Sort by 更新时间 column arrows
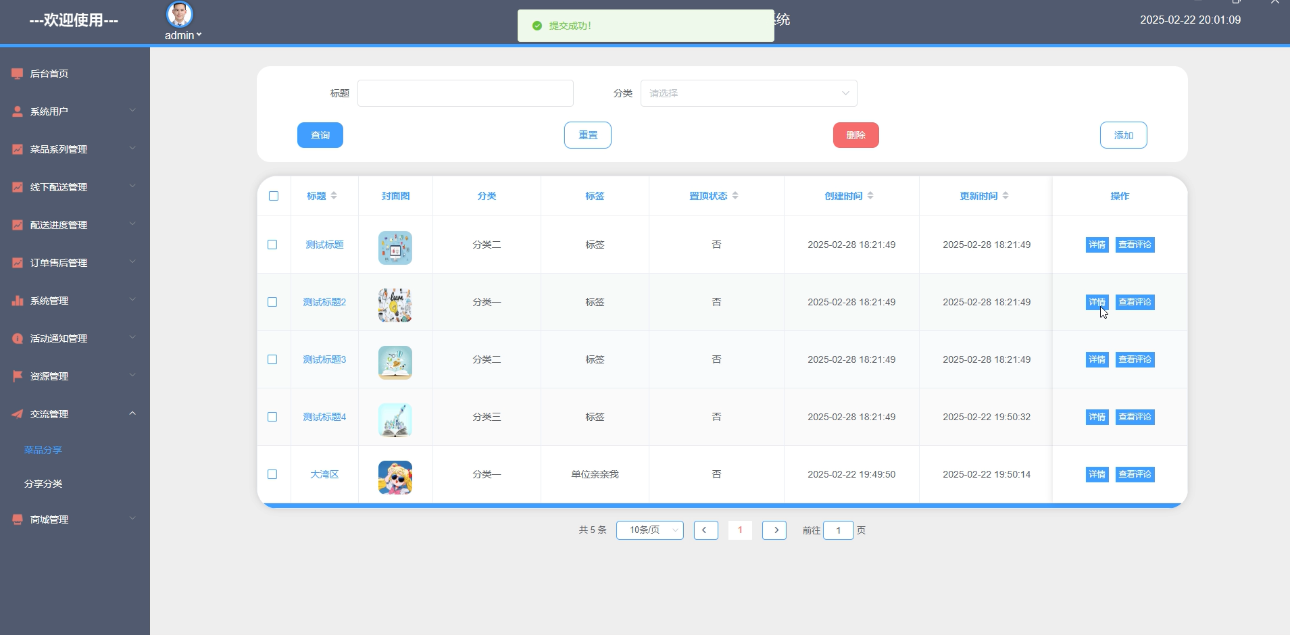The width and height of the screenshot is (1290, 635). click(1006, 196)
